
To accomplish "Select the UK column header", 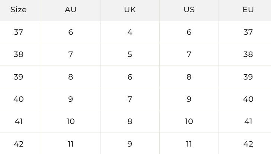I will point(130,10).
